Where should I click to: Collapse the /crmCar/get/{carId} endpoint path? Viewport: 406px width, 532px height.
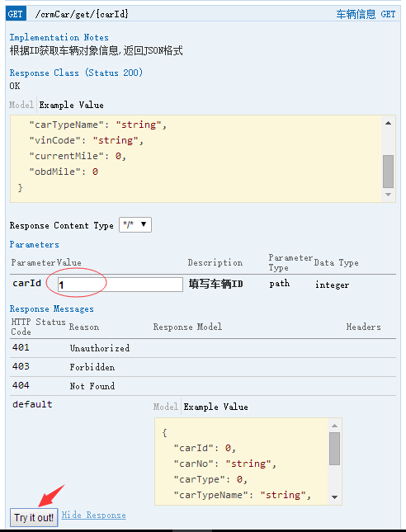(x=82, y=14)
